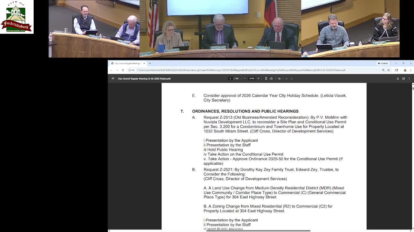Close the City Council Regular Meeting tab

tap(144, 63)
